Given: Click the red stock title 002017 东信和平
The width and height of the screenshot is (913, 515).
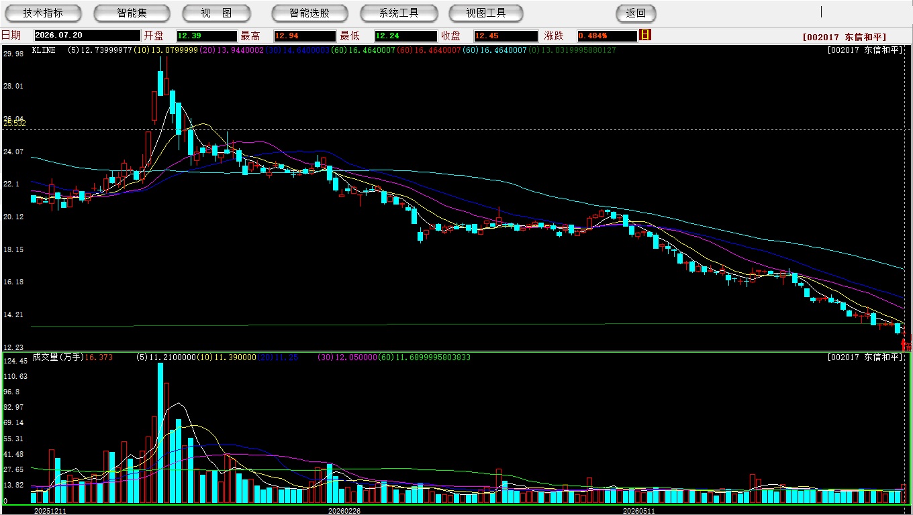Looking at the screenshot, I should (845, 38).
